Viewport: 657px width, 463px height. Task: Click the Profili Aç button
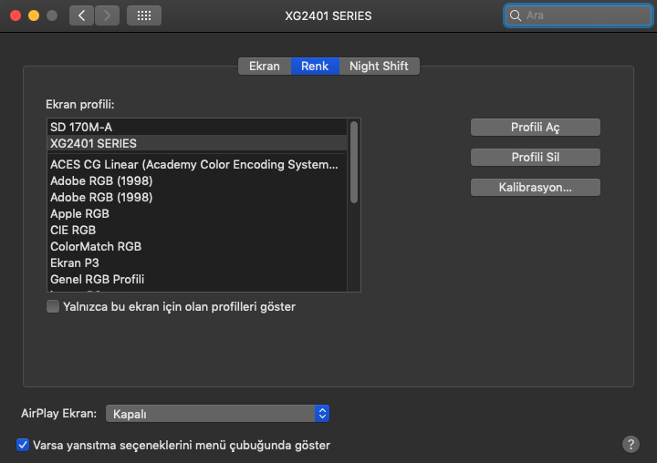point(535,127)
